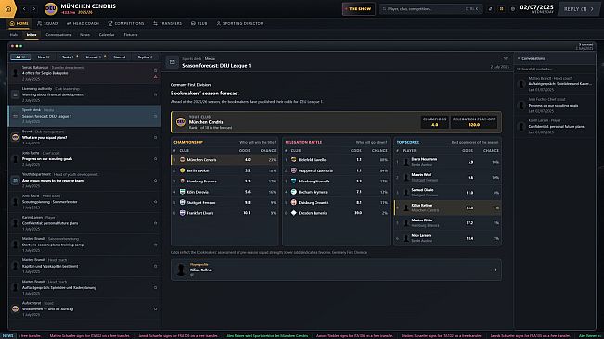This screenshot has width=604, height=339.
Task: Click the envelope icon beside Season forecast title
Action: pyautogui.click(x=173, y=62)
